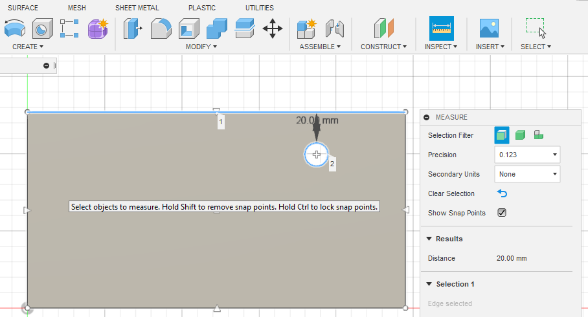
Task: Open the Precision dropdown
Action: click(x=526, y=155)
